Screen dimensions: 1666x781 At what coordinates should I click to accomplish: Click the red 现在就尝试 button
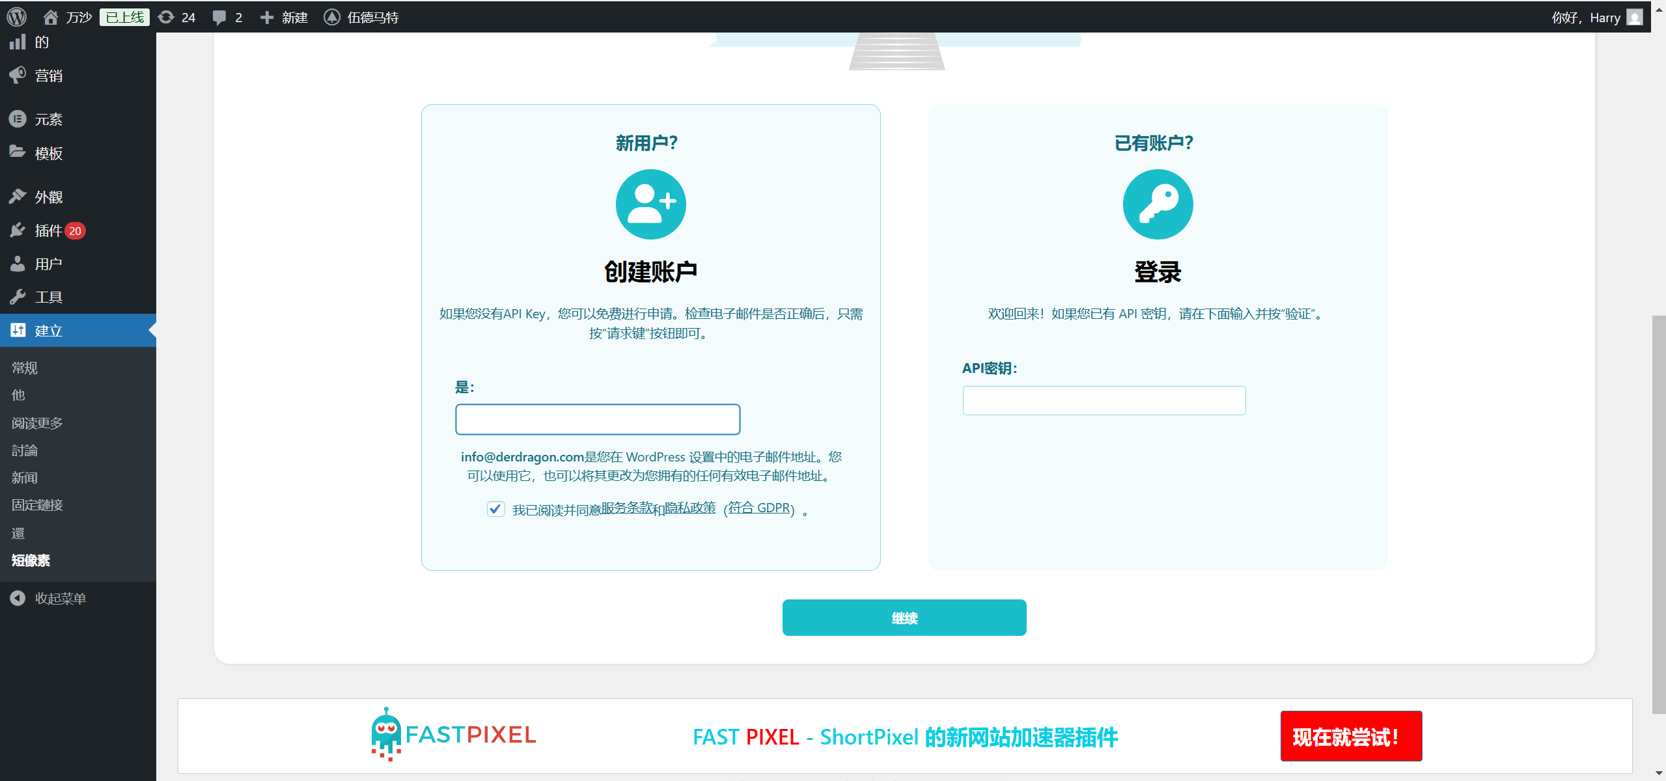(x=1350, y=736)
